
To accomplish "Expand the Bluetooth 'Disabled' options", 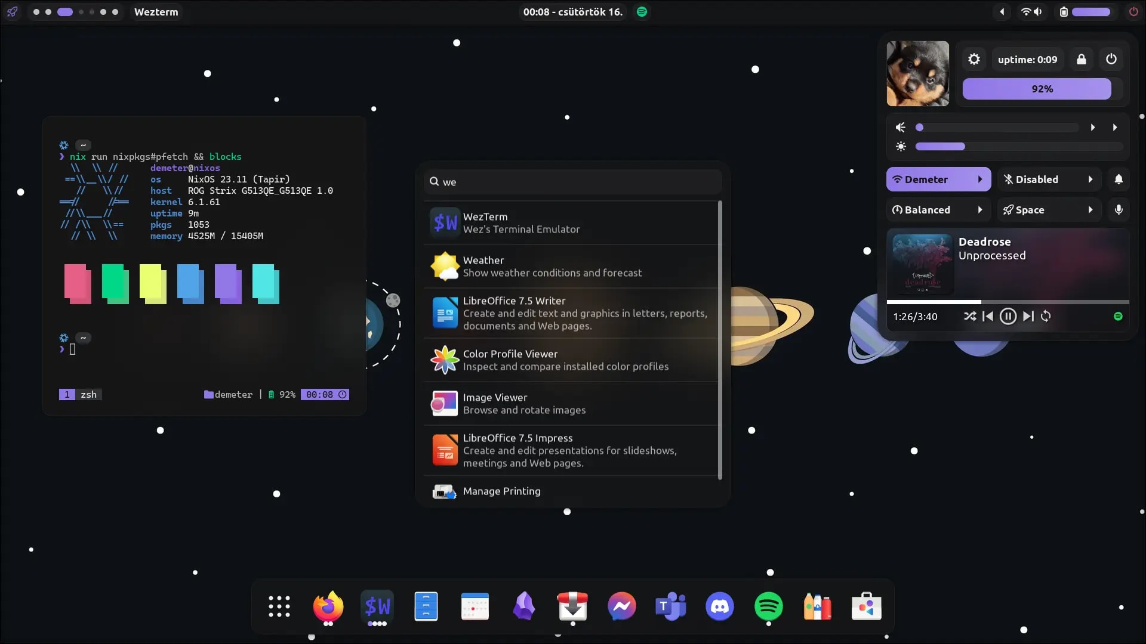I will [x=1090, y=179].
